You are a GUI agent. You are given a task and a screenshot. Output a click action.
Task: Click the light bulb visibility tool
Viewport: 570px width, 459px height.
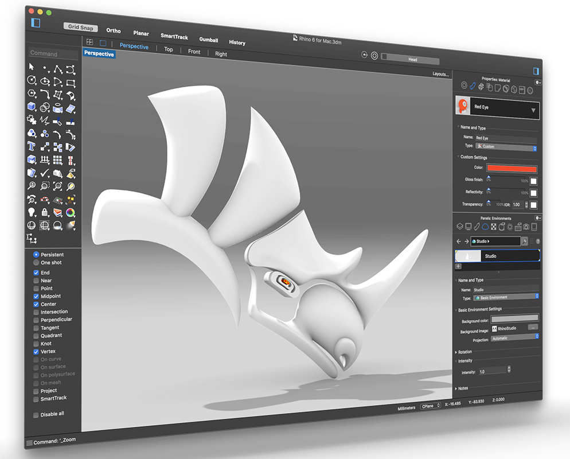tap(32, 212)
